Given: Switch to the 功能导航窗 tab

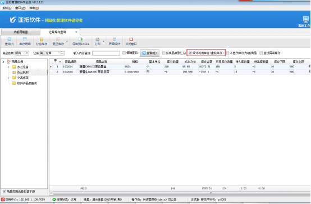Looking at the screenshot, I should point(21,32).
